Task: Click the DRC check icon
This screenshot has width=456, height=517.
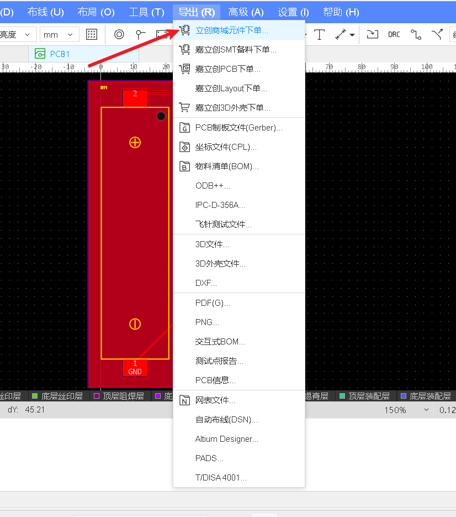Action: [x=394, y=34]
